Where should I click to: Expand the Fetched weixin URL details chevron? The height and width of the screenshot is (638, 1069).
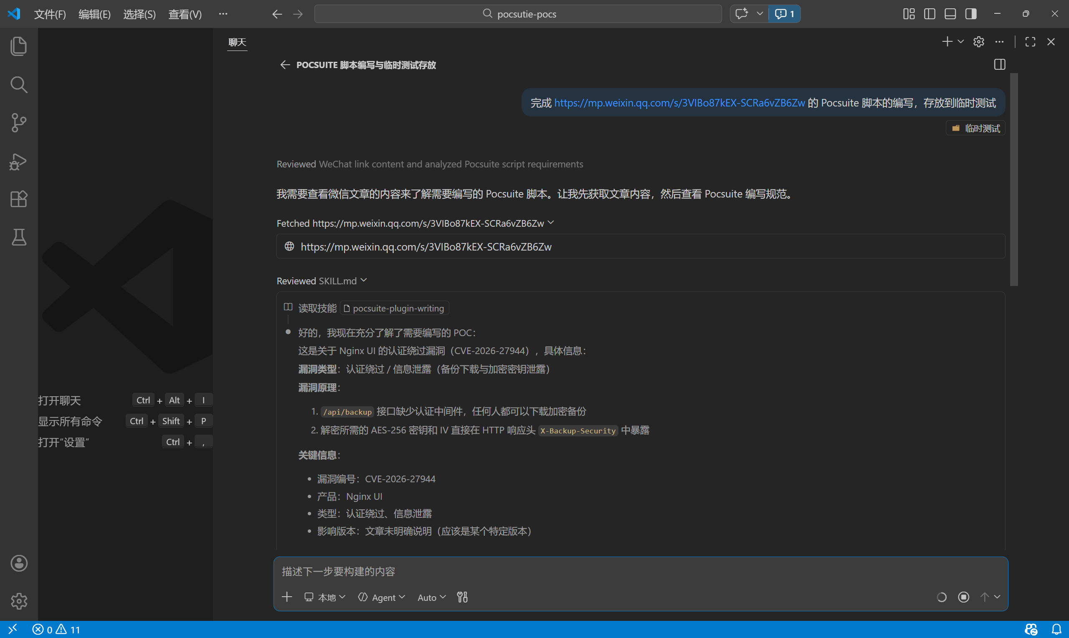click(x=552, y=222)
